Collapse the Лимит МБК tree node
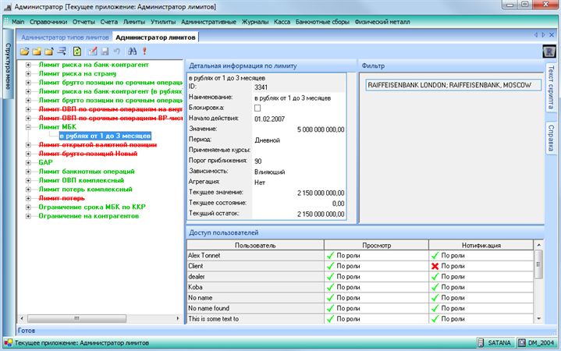This screenshot has width=561, height=351. pos(28,127)
